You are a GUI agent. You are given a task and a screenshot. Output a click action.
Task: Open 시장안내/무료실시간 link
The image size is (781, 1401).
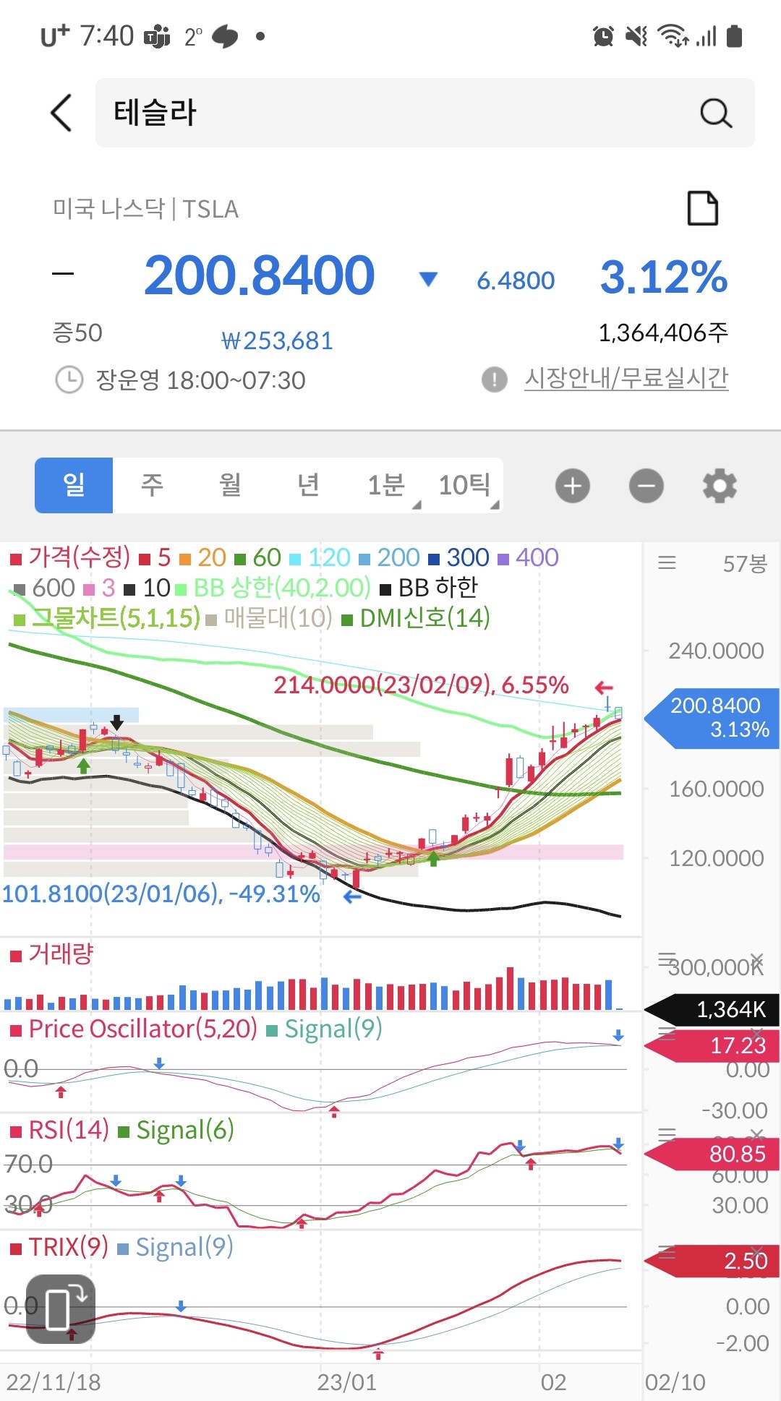point(626,378)
